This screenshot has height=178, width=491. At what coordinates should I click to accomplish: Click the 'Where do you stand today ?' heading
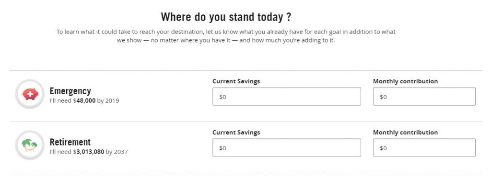226,17
